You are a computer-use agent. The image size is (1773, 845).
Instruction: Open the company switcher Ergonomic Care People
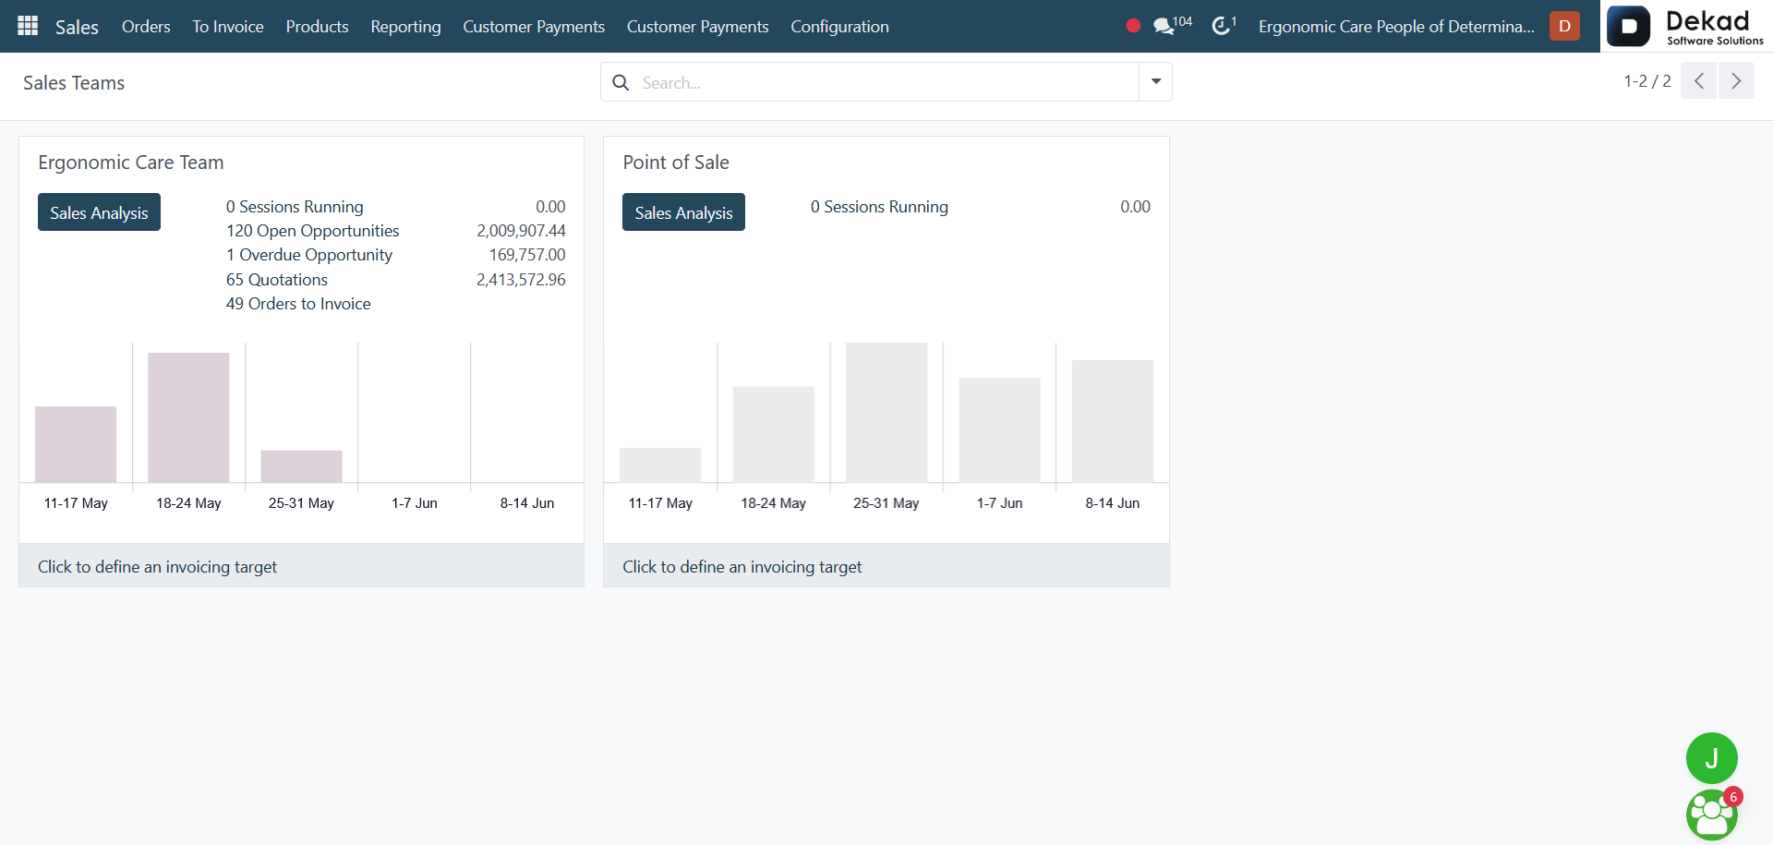1396,27
